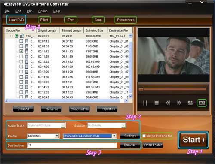Viewport: 215px width, 164px height.
Task: Click the list's scroll right arrow
Action: 126,100
